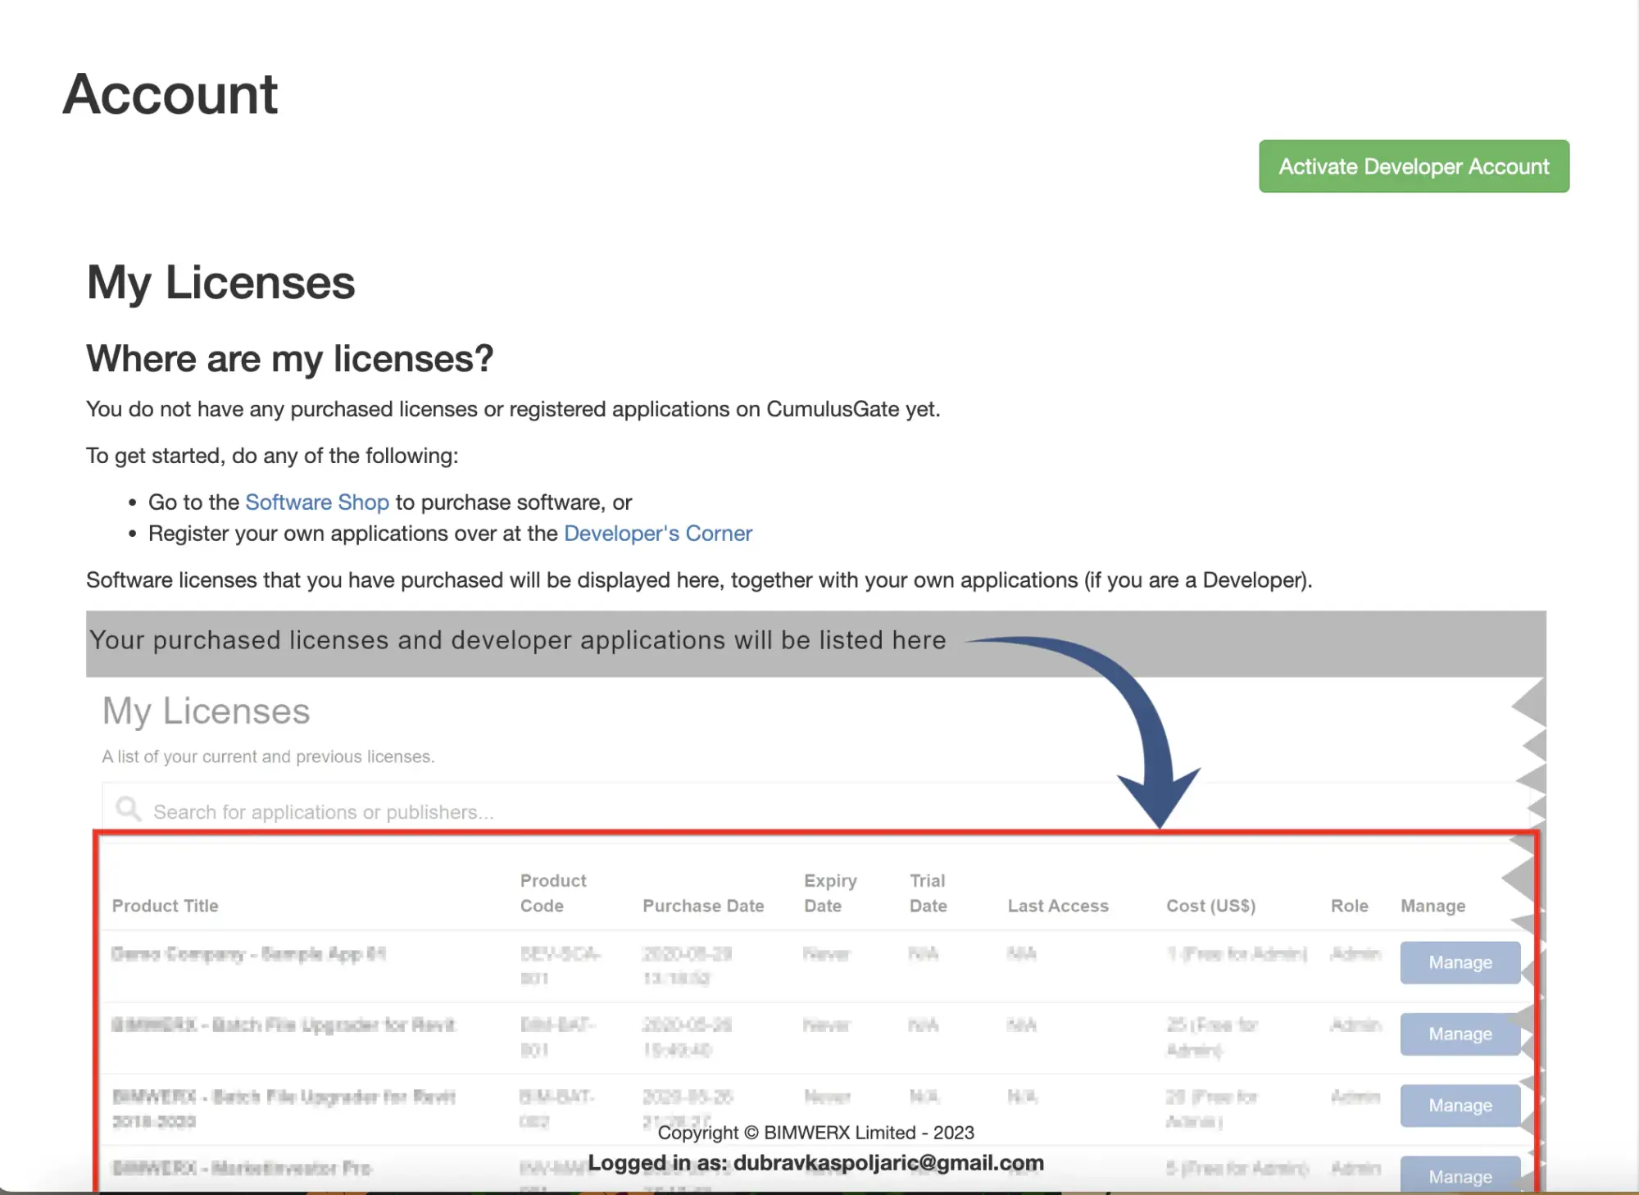Select the 'Trial Date' column header
Image resolution: width=1639 pixels, height=1195 pixels.
coord(928,893)
